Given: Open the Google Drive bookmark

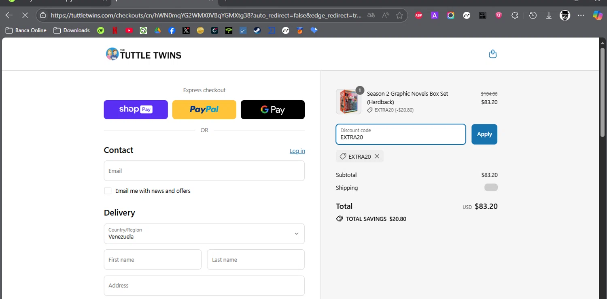Looking at the screenshot, I should tap(157, 30).
